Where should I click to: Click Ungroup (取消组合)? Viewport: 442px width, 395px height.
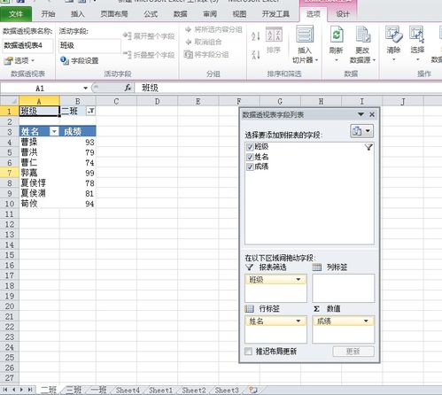pos(204,42)
